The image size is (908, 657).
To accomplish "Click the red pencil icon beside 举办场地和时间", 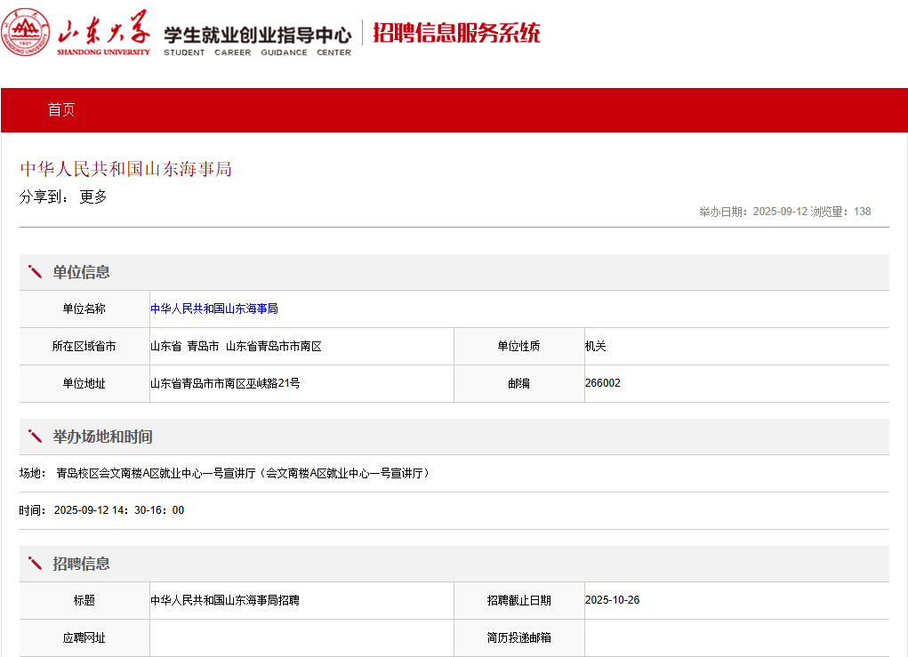I will pos(35,437).
